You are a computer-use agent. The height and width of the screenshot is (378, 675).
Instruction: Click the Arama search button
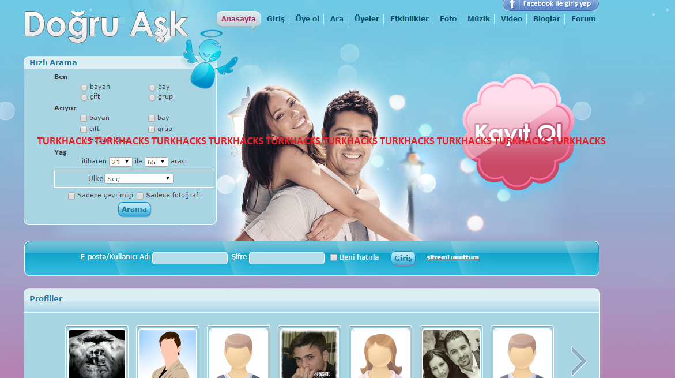click(134, 209)
